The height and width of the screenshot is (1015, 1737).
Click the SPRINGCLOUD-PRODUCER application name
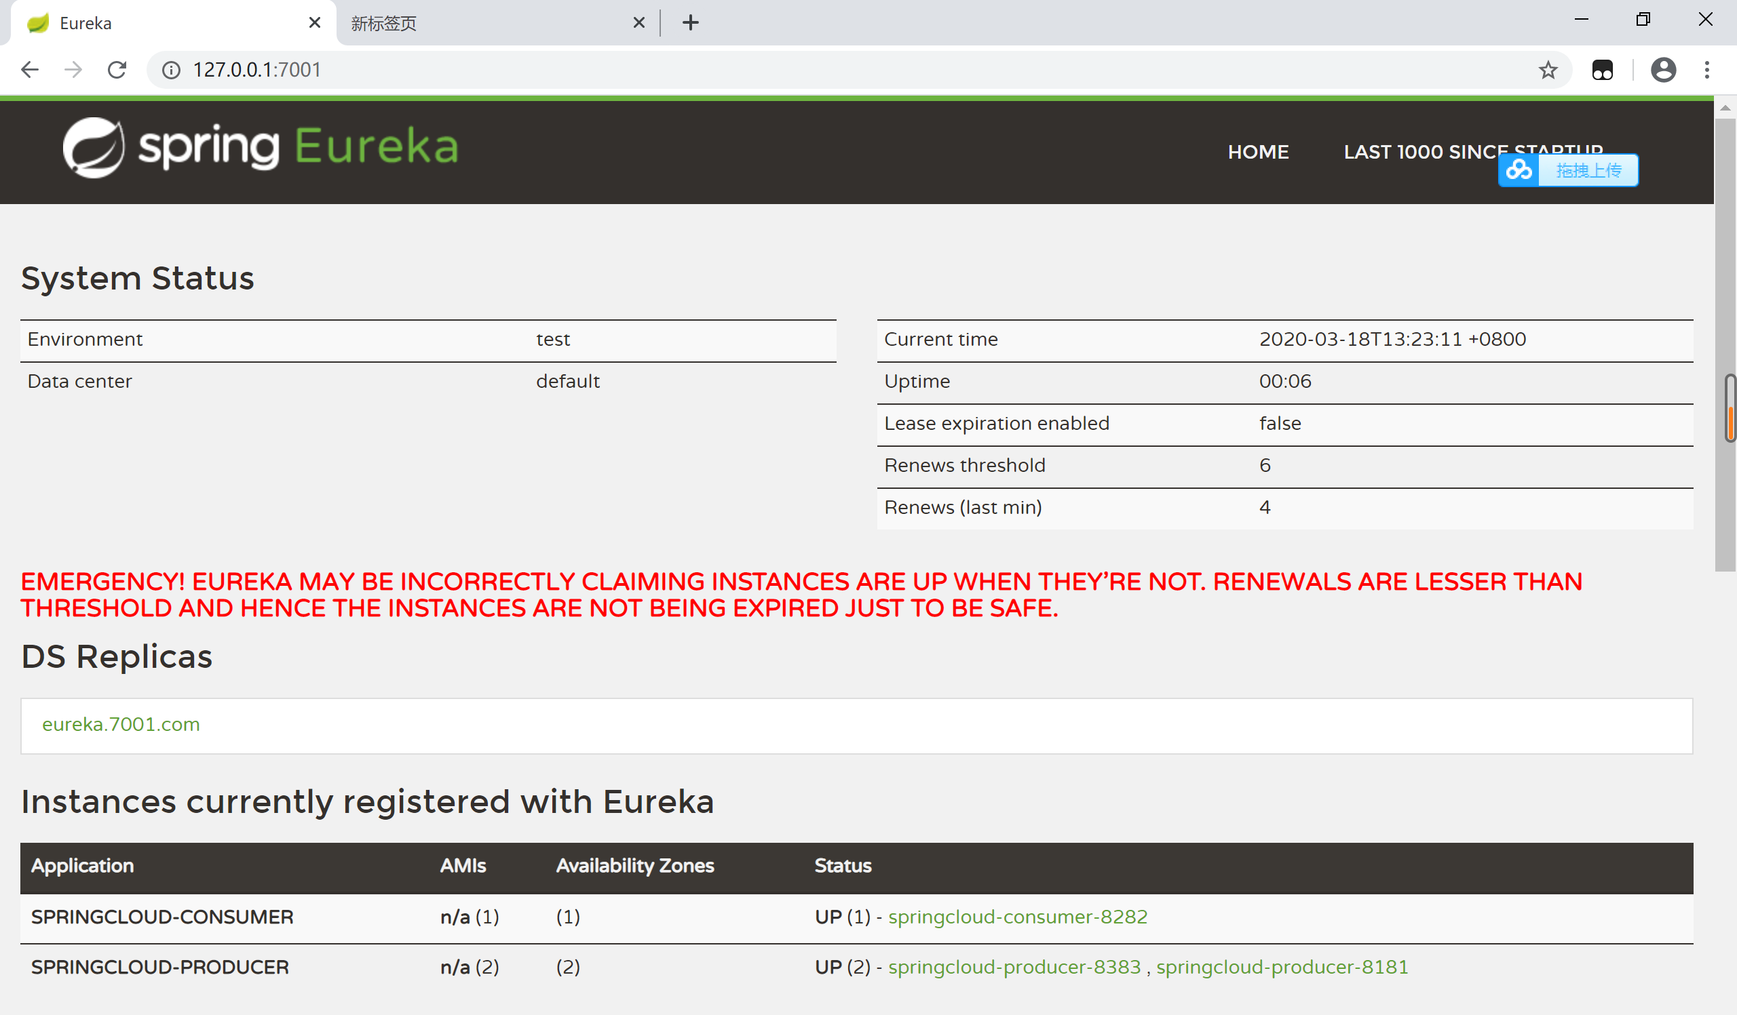coord(160,968)
